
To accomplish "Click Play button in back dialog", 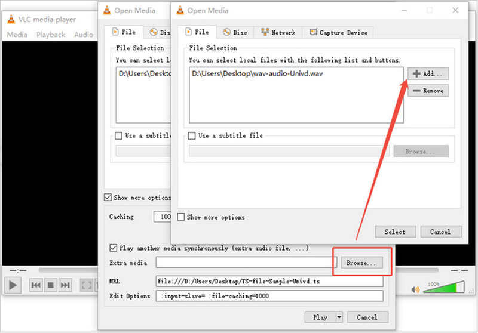I will click(320, 317).
